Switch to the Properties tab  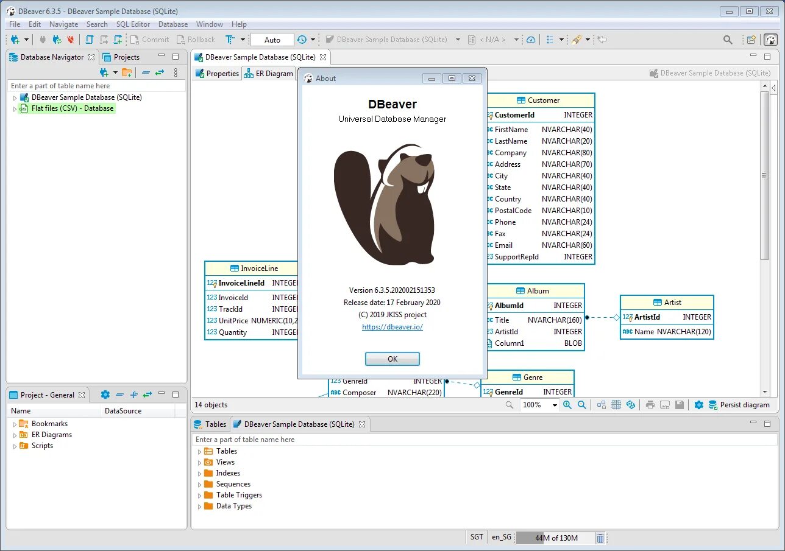(x=217, y=74)
